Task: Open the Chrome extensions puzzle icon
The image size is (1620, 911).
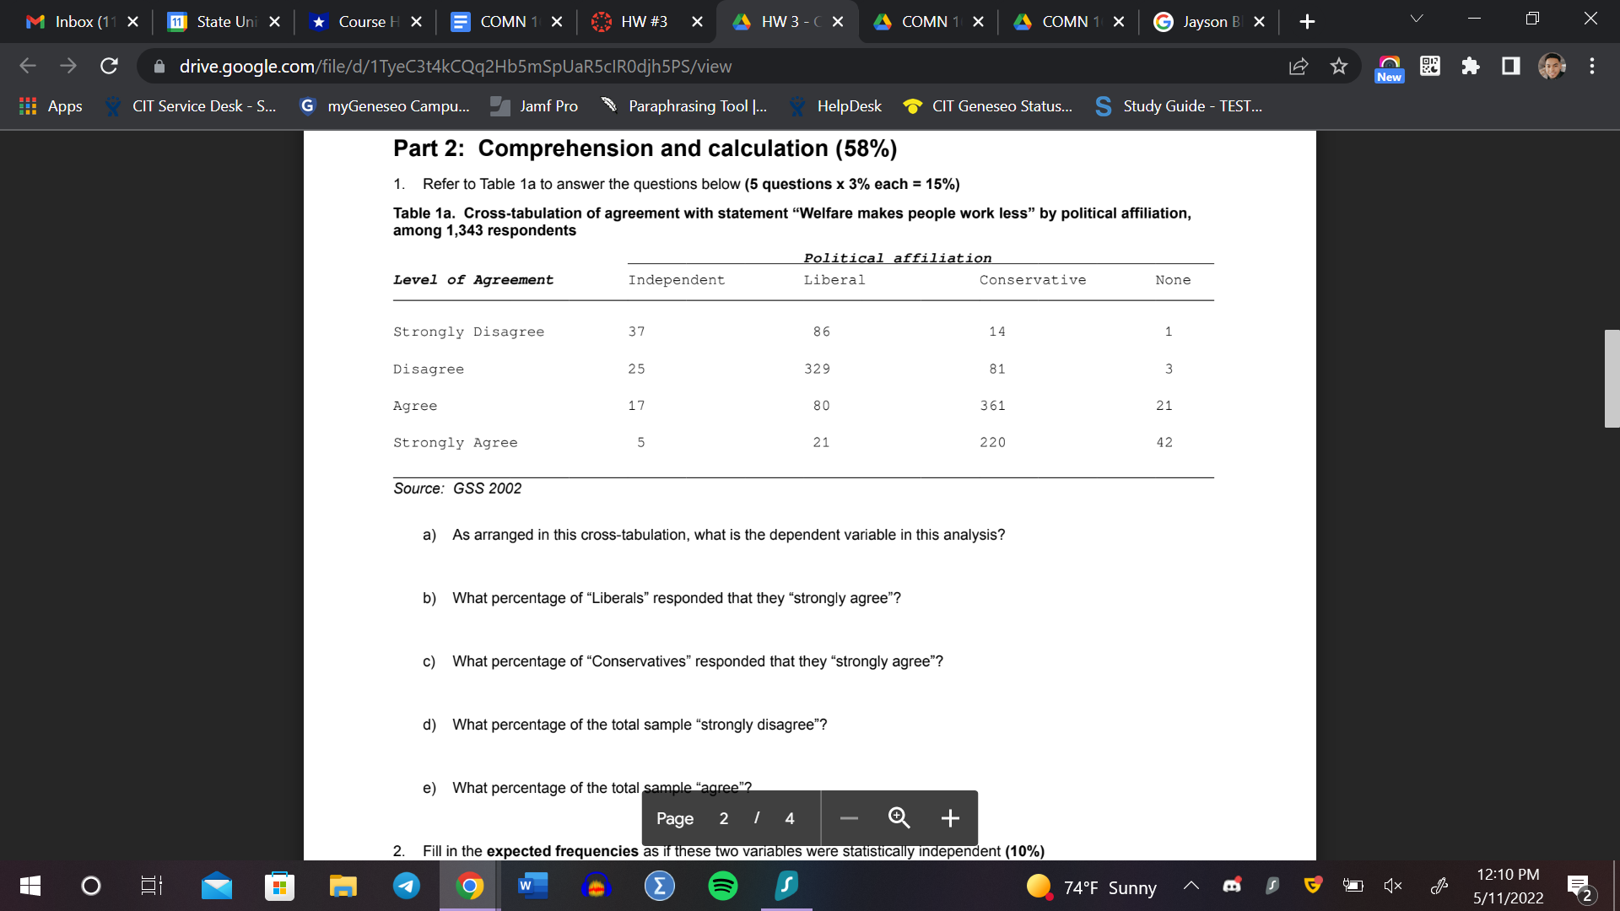Action: (x=1470, y=66)
